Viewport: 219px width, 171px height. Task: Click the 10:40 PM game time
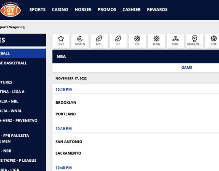click(64, 168)
